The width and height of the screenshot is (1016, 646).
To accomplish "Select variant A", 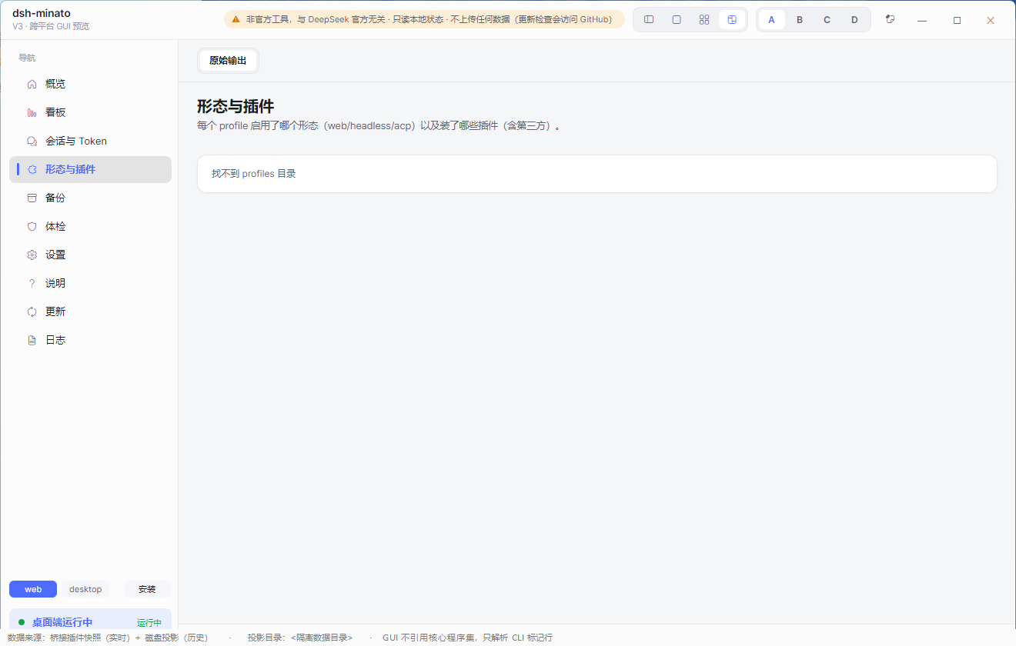I will 772,20.
